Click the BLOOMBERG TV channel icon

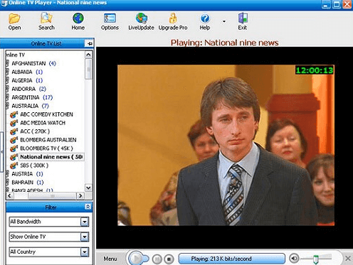(14, 148)
